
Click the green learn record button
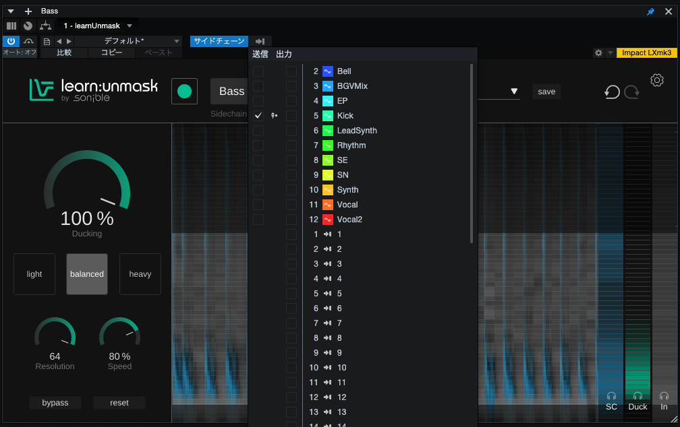pyautogui.click(x=184, y=91)
